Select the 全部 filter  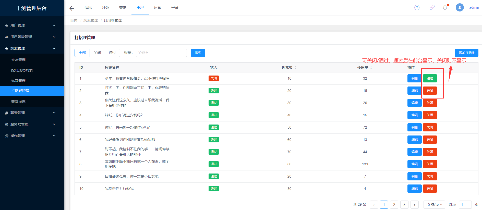pos(82,53)
